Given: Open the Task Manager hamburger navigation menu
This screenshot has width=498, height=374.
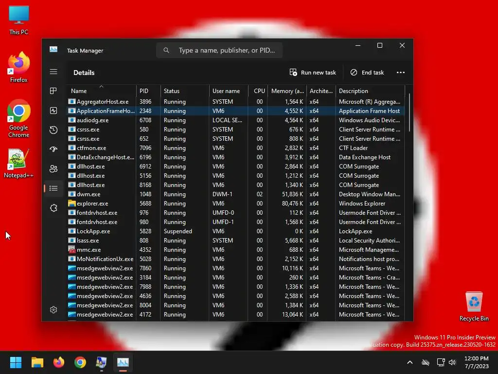Looking at the screenshot, I should point(53,72).
